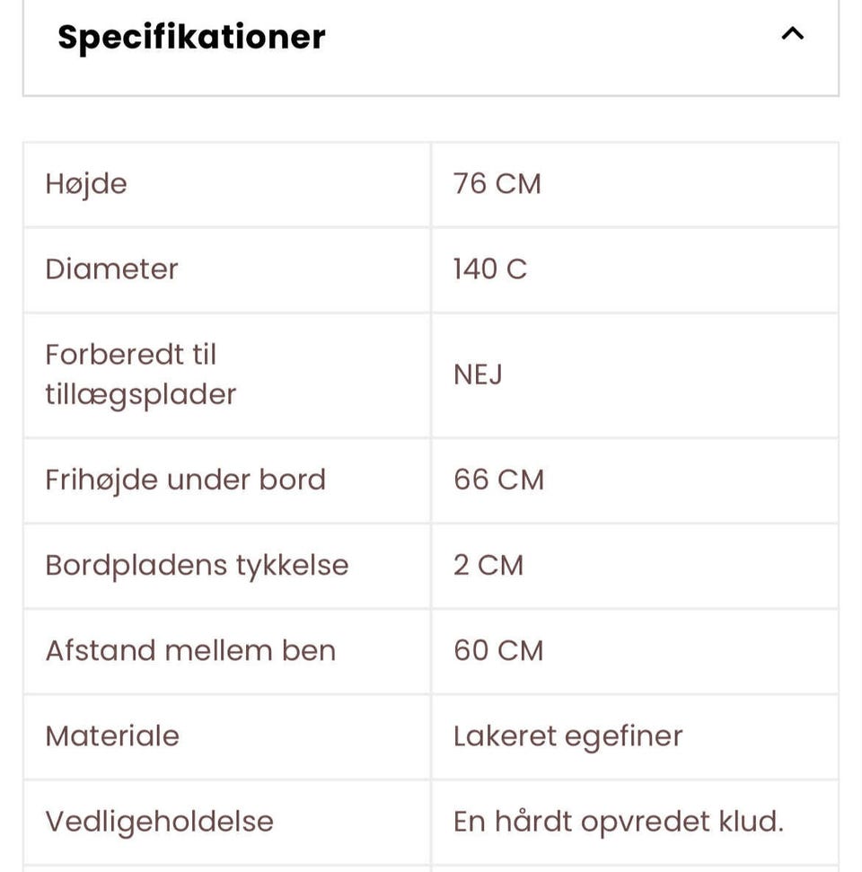Click the Højde row label
Screen dimensions: 862x872
pyautogui.click(x=86, y=184)
